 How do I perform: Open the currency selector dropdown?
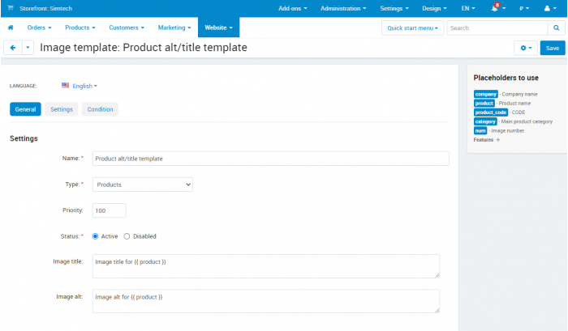[x=524, y=8]
